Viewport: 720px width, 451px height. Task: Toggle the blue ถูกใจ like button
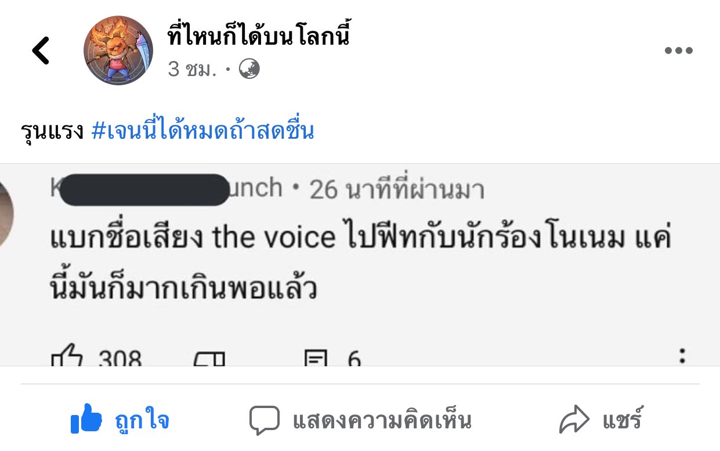(x=120, y=420)
